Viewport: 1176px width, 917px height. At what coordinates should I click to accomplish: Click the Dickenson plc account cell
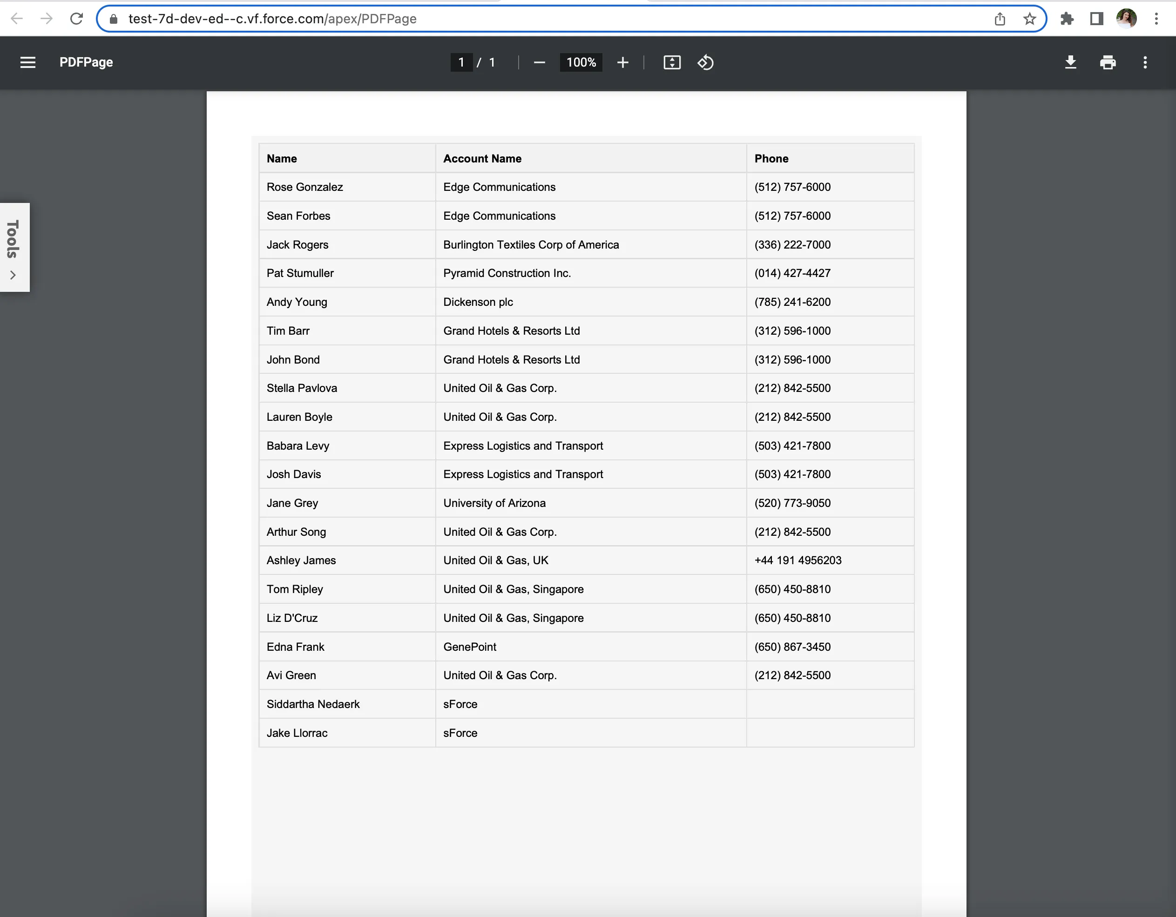pyautogui.click(x=591, y=302)
